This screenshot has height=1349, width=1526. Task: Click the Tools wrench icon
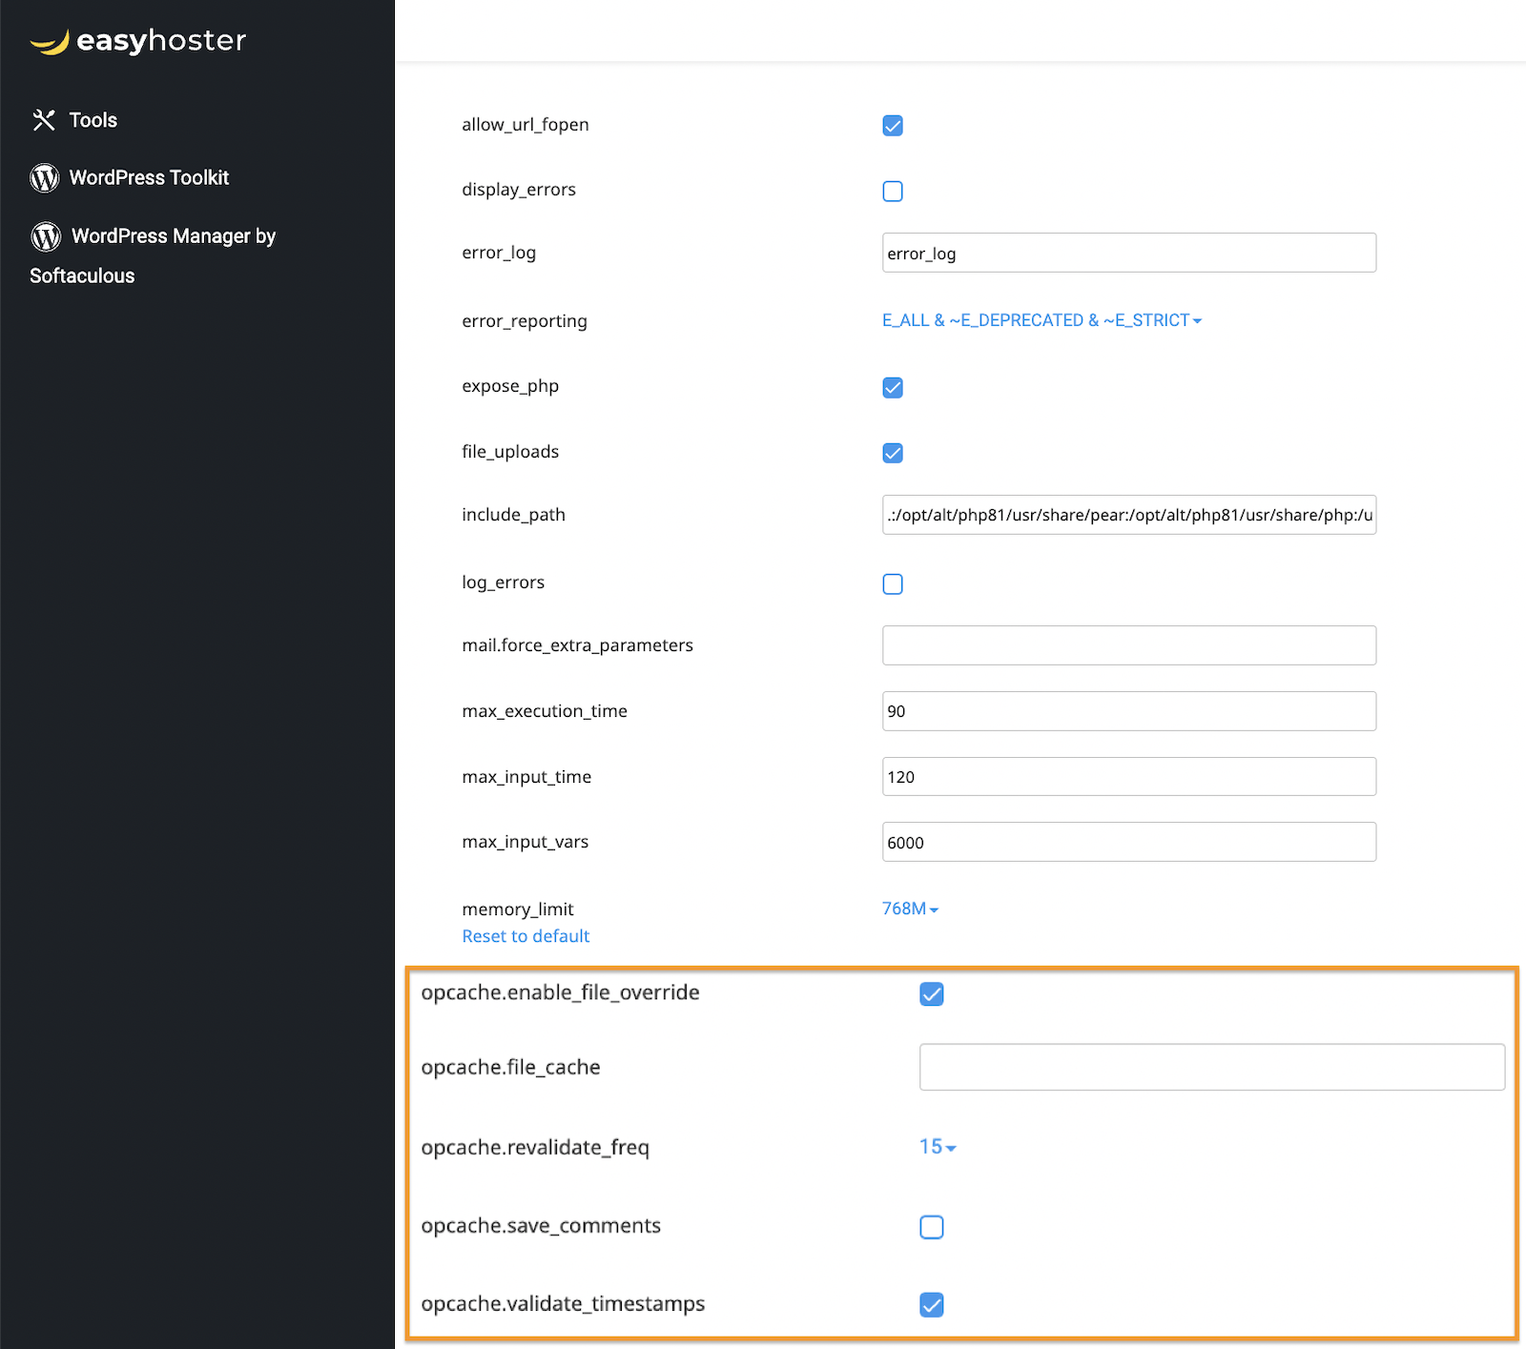[x=44, y=120]
